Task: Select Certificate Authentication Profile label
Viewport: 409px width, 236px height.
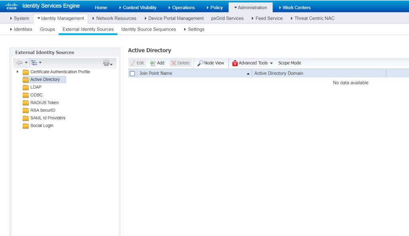Action: [60, 72]
